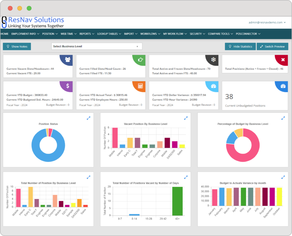Expand the Percentage of Budget chart
Image resolution: width=292 pixels, height=236 pixels.
point(283,118)
